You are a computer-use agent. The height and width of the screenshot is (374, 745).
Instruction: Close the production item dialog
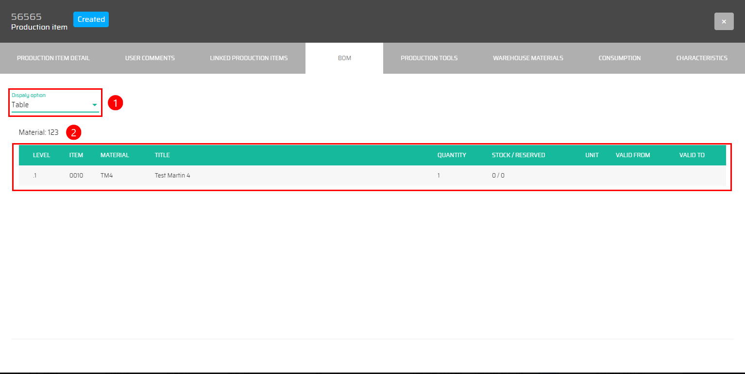[x=724, y=21]
